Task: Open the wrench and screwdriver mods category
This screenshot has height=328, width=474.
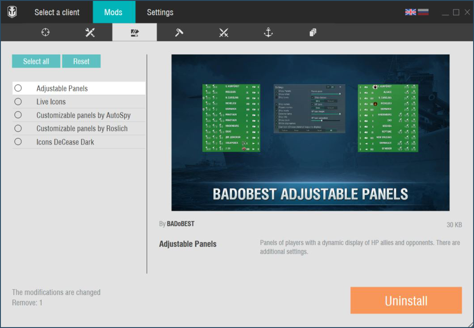Action: [x=90, y=32]
